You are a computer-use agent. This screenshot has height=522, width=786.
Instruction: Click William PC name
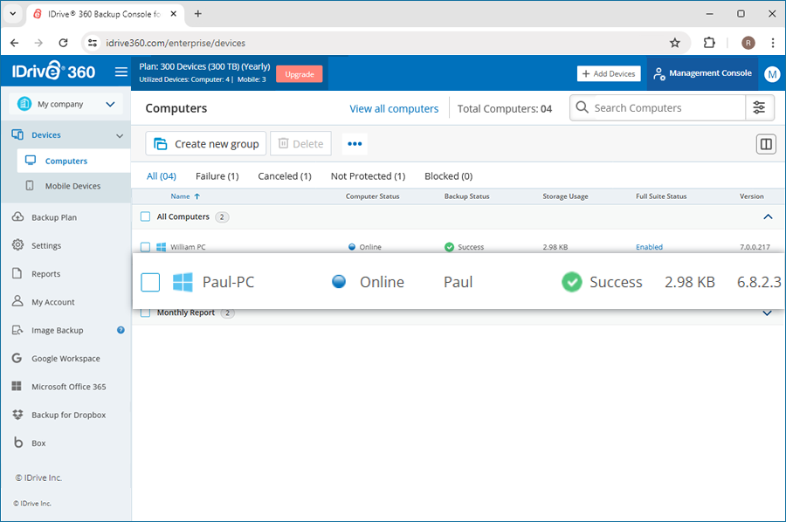pyautogui.click(x=188, y=247)
